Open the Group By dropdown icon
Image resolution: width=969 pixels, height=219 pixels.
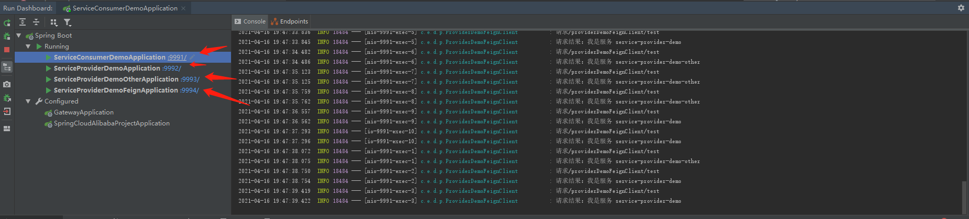click(x=54, y=22)
